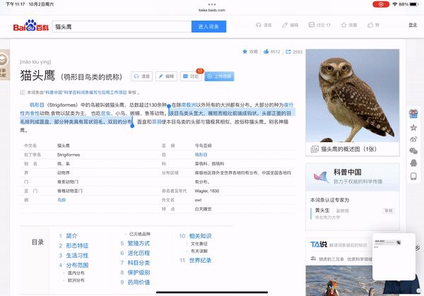The height and width of the screenshot is (296, 424).
Task: Click the 编辑 edit button
Action: [x=167, y=75]
